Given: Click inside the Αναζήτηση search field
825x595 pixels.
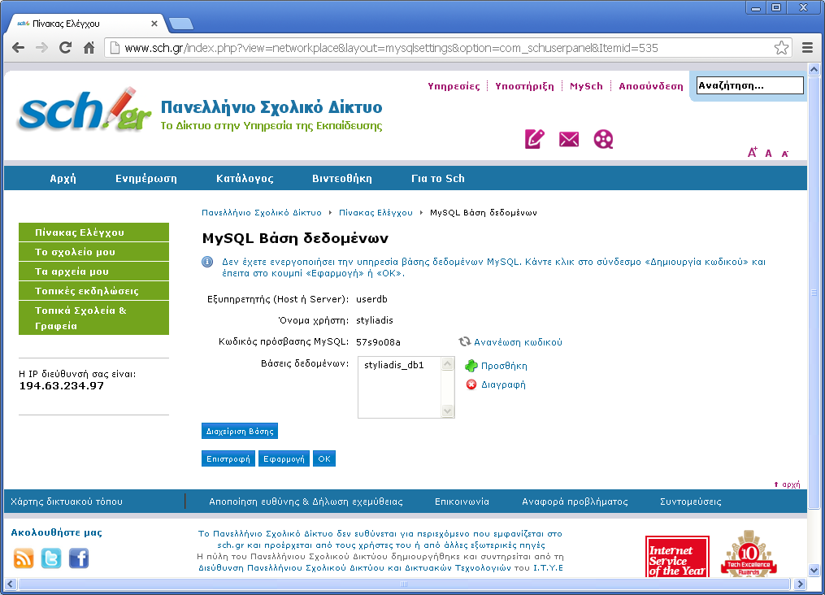Looking at the screenshot, I should pos(749,85).
